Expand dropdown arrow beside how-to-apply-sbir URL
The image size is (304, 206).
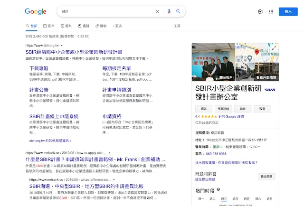[109, 153]
